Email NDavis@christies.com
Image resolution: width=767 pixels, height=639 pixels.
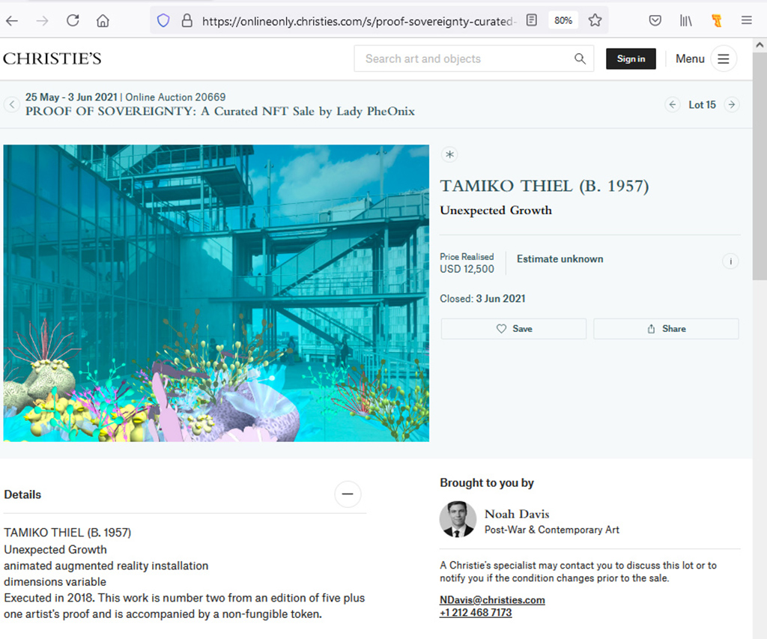(492, 600)
